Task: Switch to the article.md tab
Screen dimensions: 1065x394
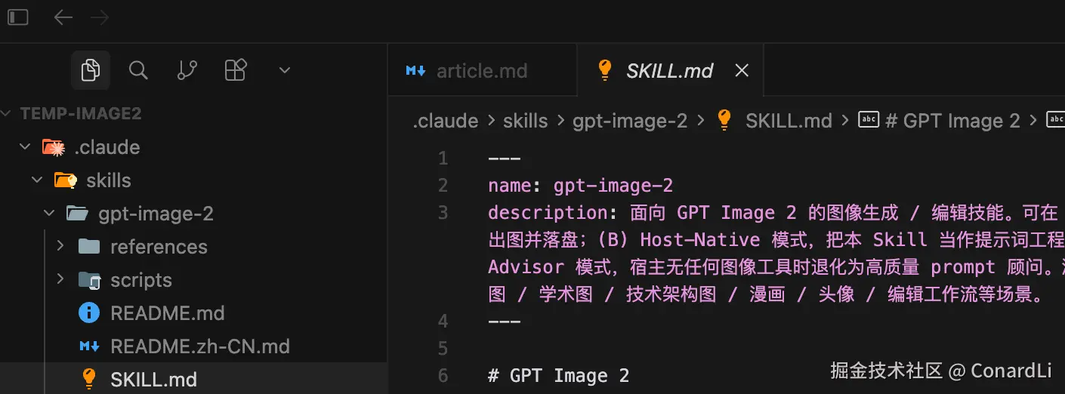Action: 481,71
